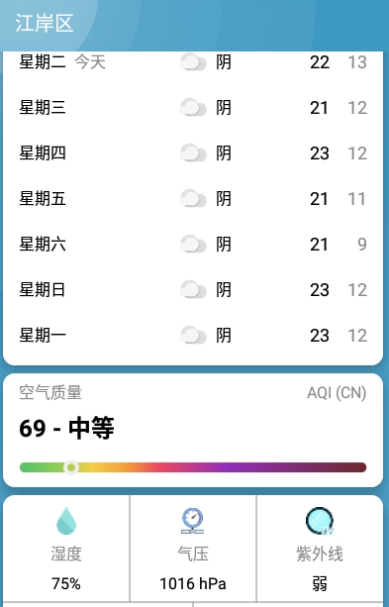Tap the 气压 1016 hPa value
This screenshot has height=607, width=389.
tap(193, 584)
